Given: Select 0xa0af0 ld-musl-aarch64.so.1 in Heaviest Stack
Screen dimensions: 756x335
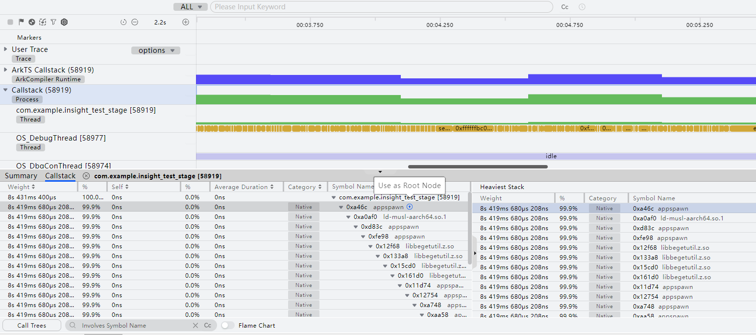Looking at the screenshot, I should pyautogui.click(x=614, y=218).
